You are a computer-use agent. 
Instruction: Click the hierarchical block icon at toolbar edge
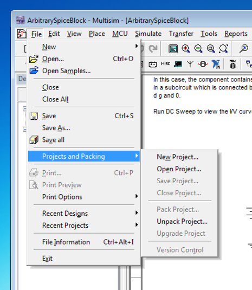(249, 64)
